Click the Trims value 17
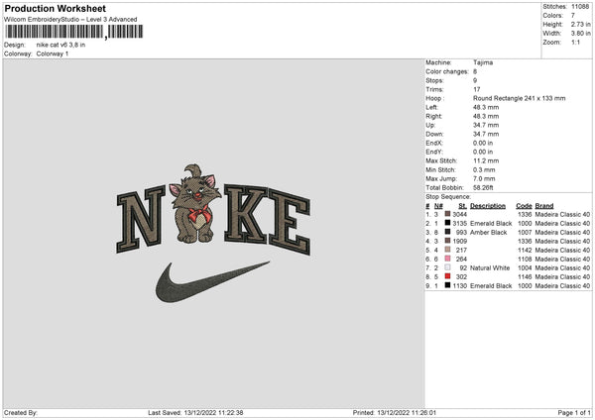This screenshot has width=595, height=420. [x=477, y=89]
